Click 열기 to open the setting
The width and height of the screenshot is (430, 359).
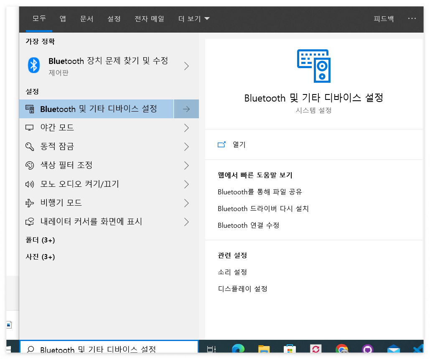click(239, 145)
